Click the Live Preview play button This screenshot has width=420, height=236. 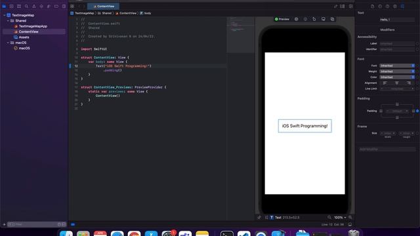296,19
